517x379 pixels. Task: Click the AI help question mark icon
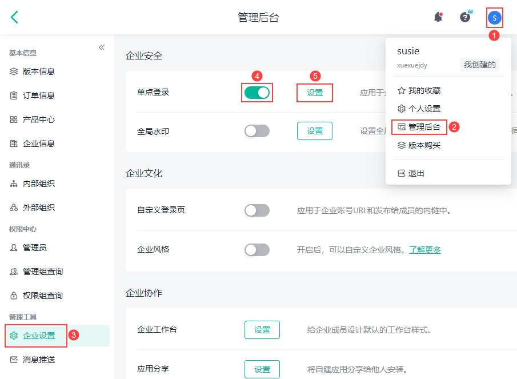(x=466, y=17)
